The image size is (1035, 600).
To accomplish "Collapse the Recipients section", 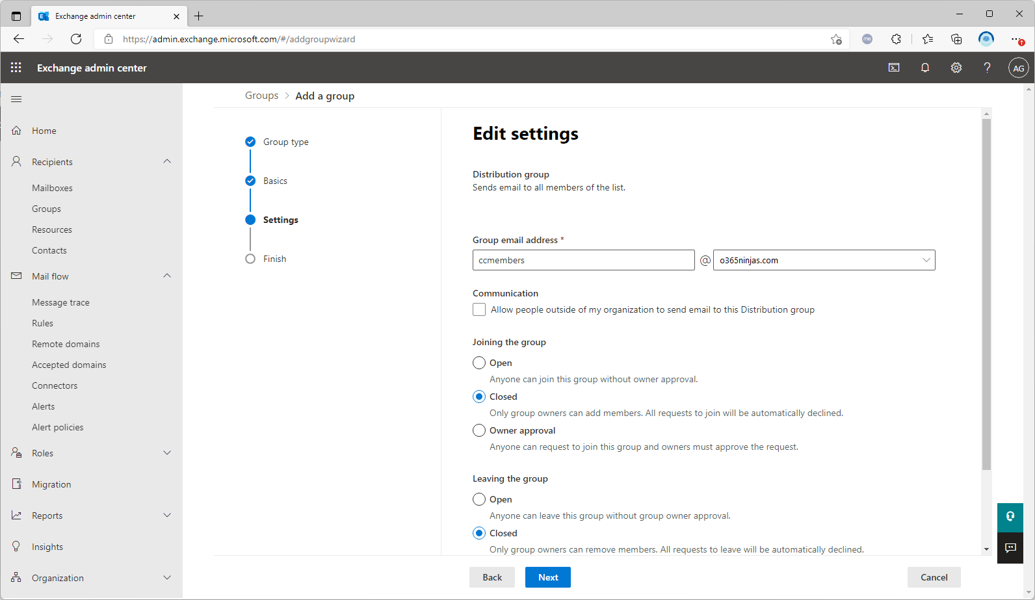I will tap(167, 161).
